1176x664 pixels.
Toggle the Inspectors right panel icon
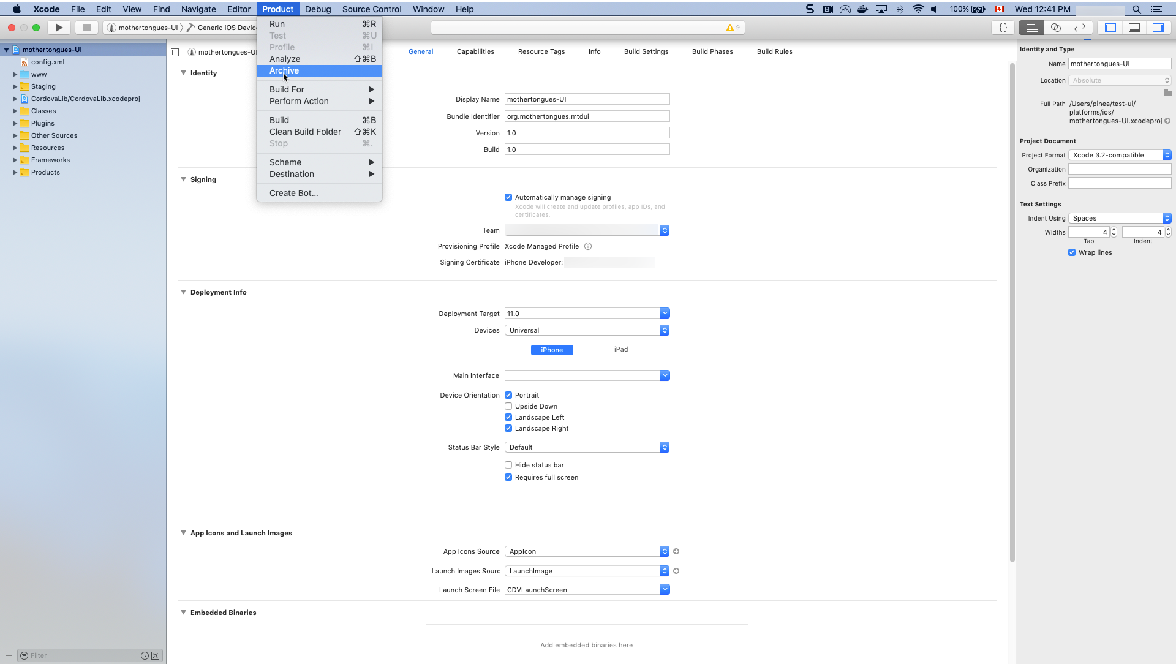[1158, 28]
